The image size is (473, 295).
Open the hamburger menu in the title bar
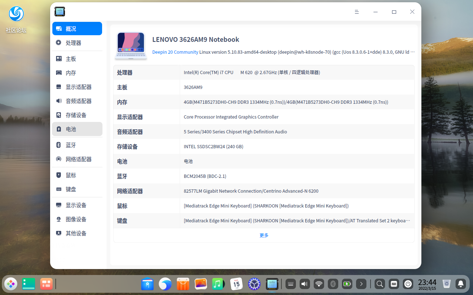[x=357, y=11]
